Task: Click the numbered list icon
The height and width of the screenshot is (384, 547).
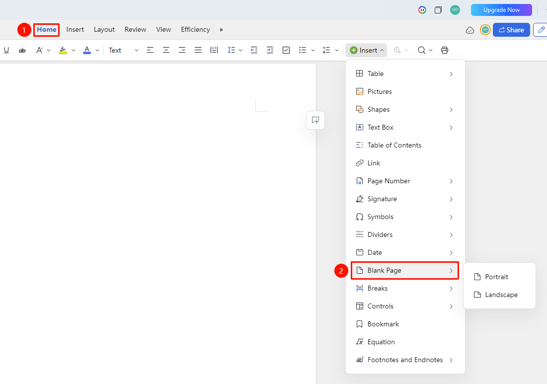Action: [326, 50]
